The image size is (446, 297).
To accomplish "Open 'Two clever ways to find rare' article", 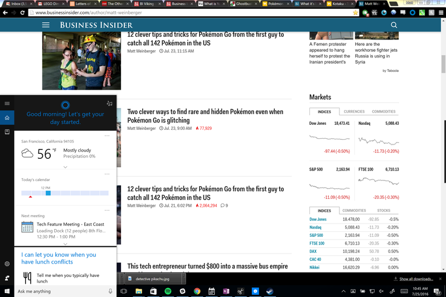I will point(205,116).
